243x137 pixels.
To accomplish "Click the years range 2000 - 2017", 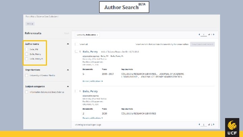I will click(108, 74).
